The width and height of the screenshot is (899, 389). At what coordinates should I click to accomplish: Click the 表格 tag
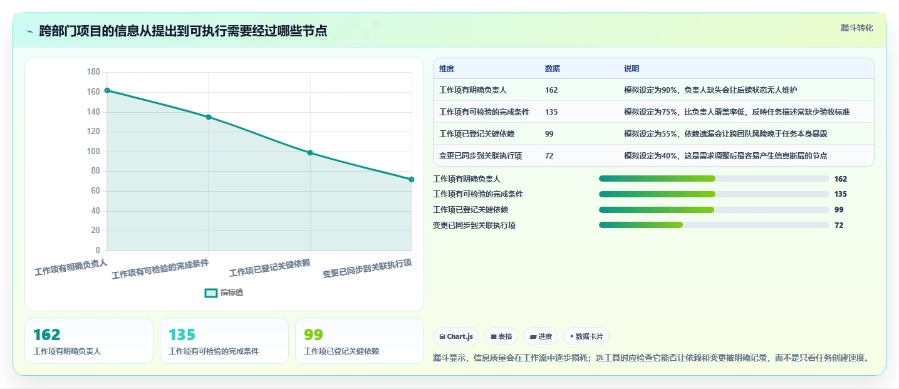coord(501,336)
